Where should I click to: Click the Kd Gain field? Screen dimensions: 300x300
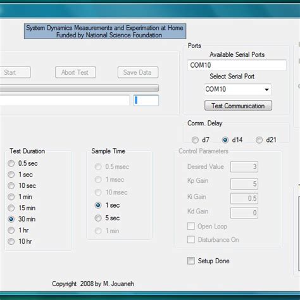click(x=244, y=213)
